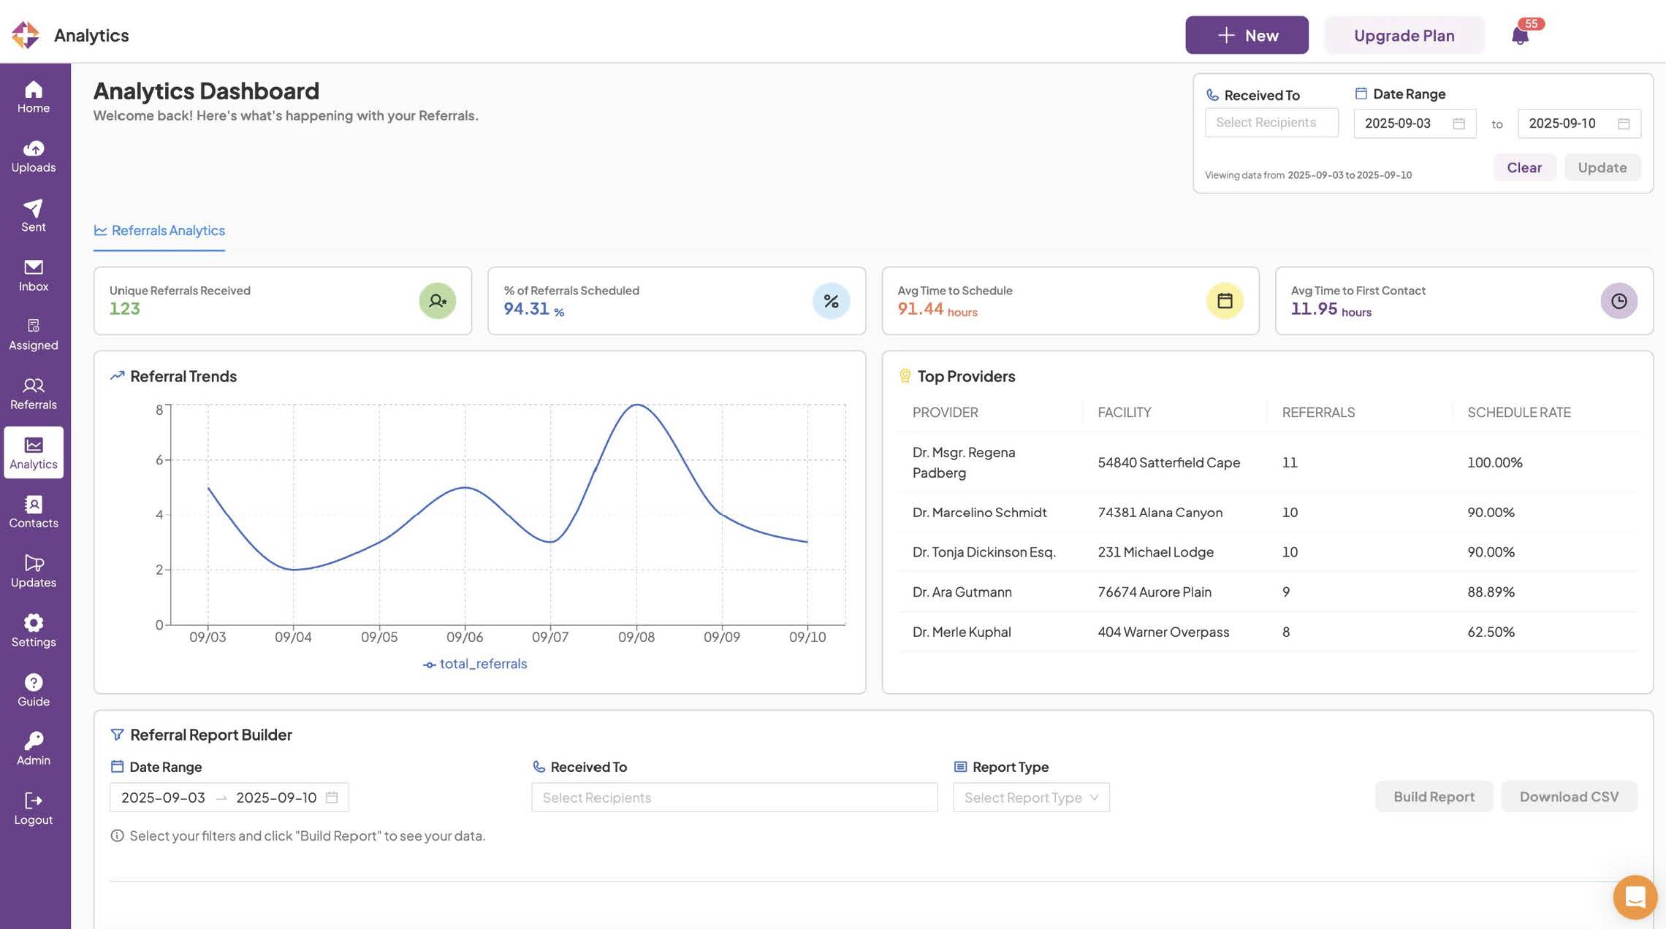
Task: Click Report Builder Select Recipients field
Action: 734,798
